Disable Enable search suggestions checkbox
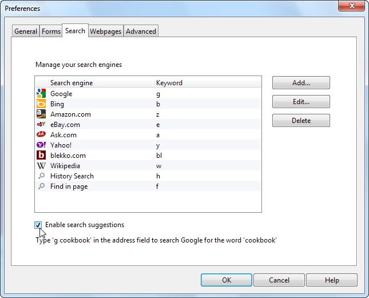Viewport: 369px width, 298px height. [x=38, y=225]
